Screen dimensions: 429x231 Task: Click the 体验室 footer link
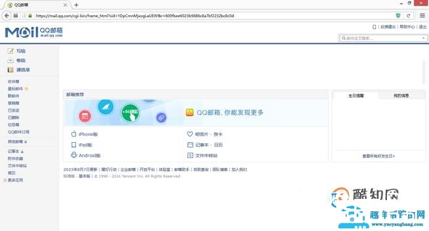(164, 169)
